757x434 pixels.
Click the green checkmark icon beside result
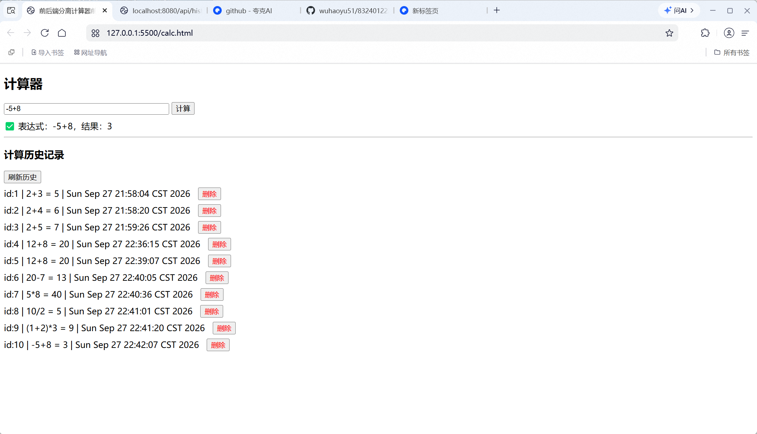tap(10, 126)
